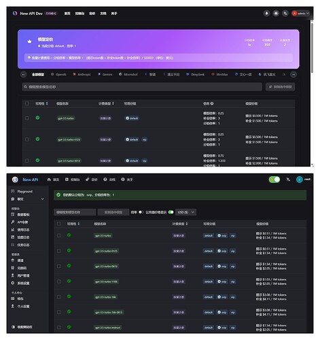Open the API令牌 key icon in sidebar
This screenshot has height=340, width=320.
click(x=13, y=222)
